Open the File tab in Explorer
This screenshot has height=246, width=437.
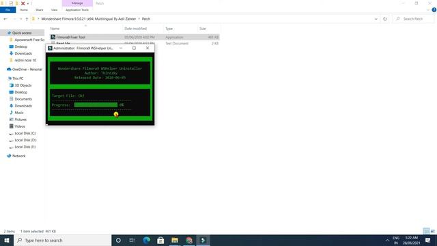pyautogui.click(x=8, y=10)
